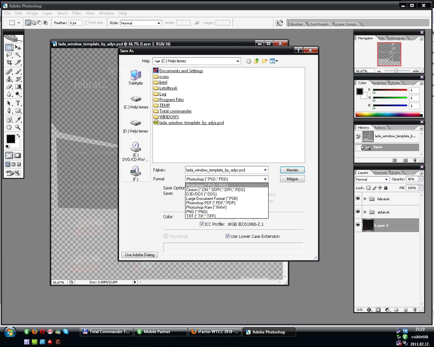Viewport: 434px width, 347px height.
Task: Toggle the Anti-alias checkbox
Action: (x=87, y=23)
